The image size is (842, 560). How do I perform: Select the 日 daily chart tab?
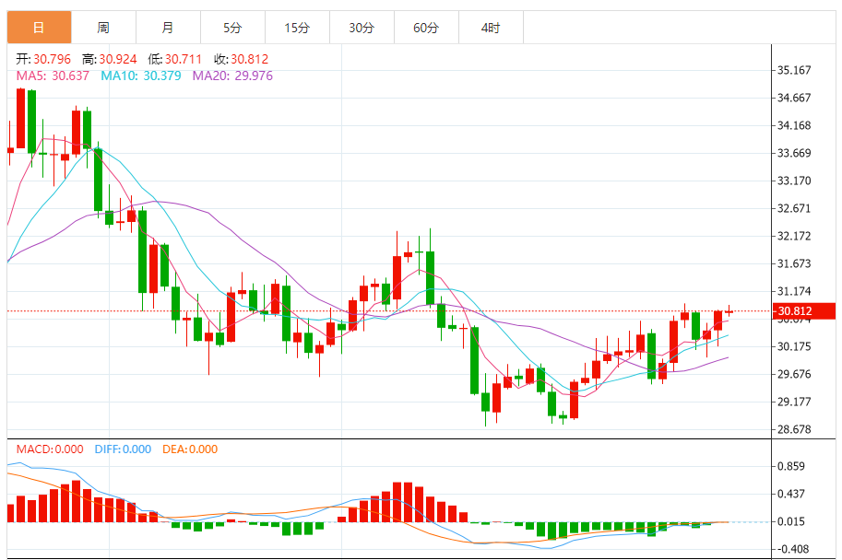click(40, 28)
